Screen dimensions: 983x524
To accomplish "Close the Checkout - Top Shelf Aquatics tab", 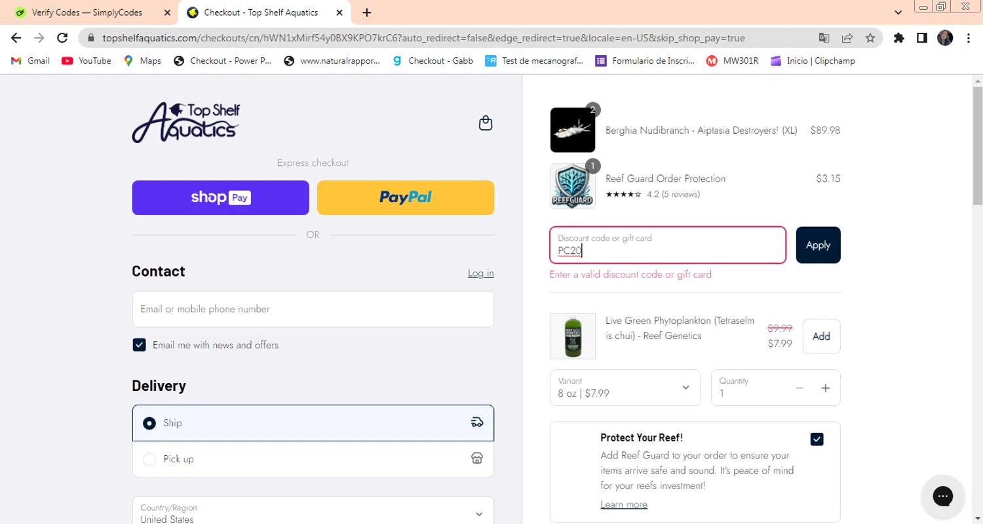I will pyautogui.click(x=339, y=12).
